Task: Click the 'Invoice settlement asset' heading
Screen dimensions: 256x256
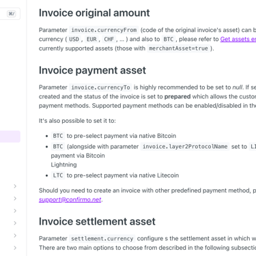Action: tap(97, 221)
